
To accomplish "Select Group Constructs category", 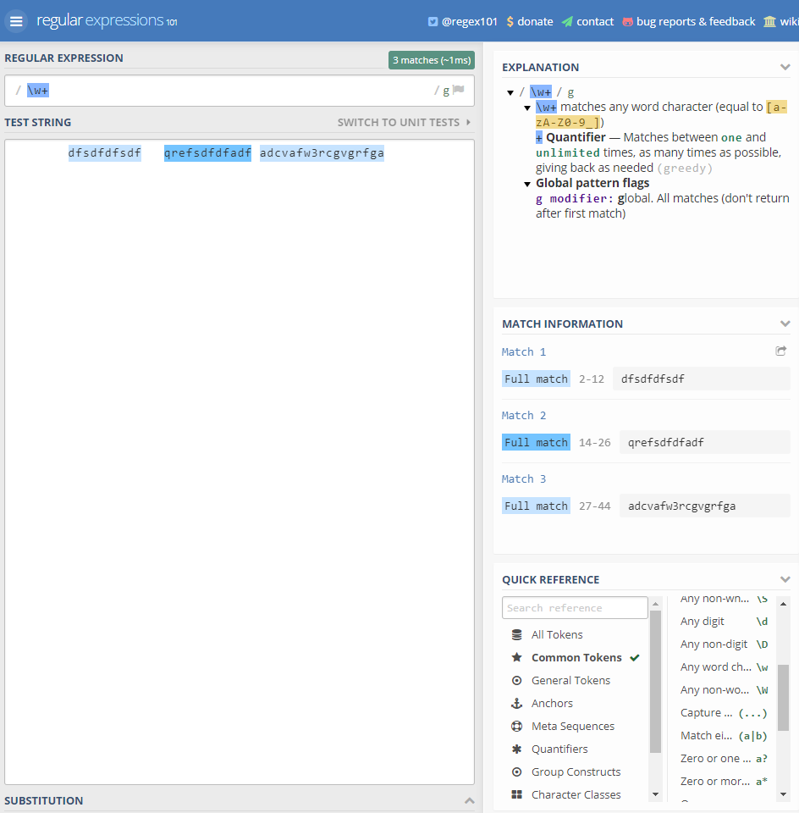I will [576, 772].
